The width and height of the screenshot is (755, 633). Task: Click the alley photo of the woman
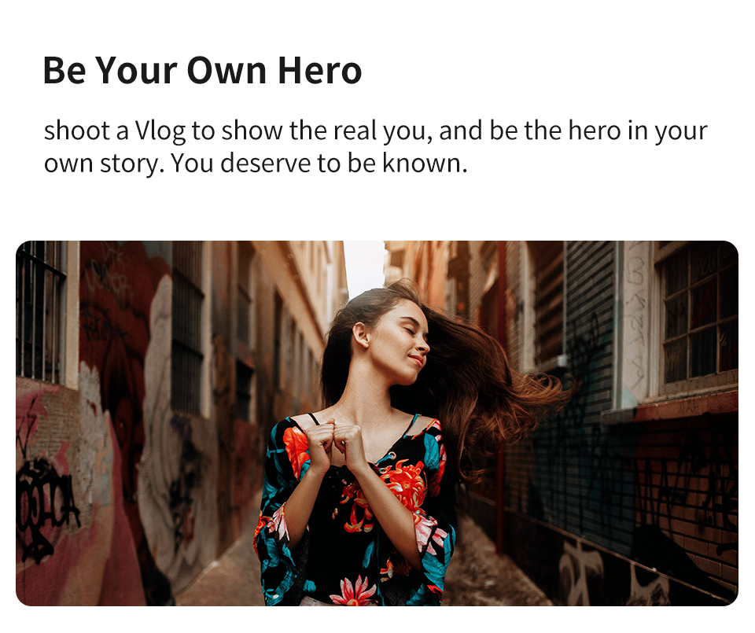(377, 423)
